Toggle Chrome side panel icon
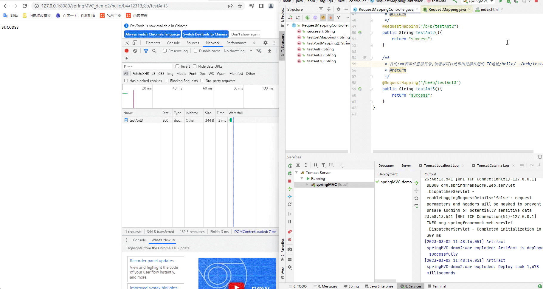This screenshot has width=543, height=289. coord(261,6)
